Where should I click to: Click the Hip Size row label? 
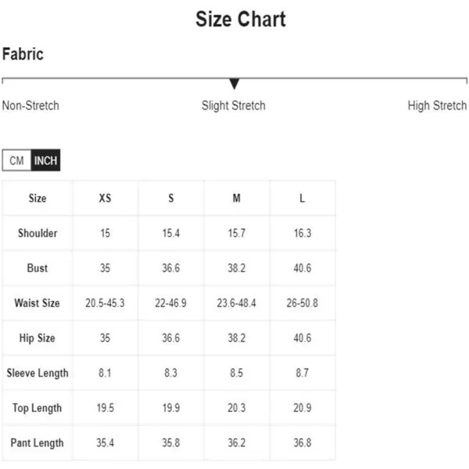tap(37, 338)
